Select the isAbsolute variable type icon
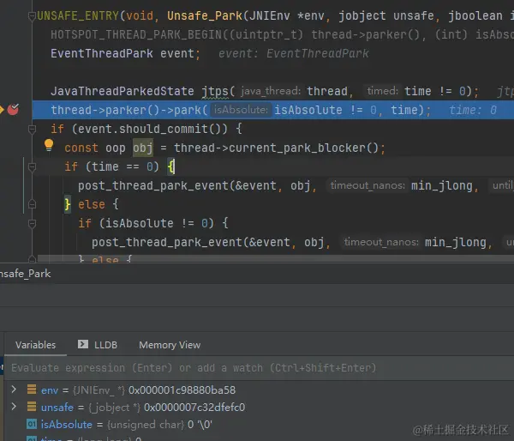Image resolution: width=514 pixels, height=441 pixels. (32, 424)
